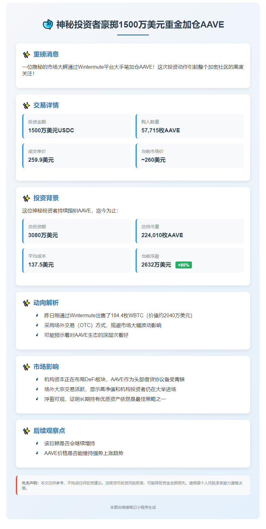Click the 成交单价 label

pos(37,151)
